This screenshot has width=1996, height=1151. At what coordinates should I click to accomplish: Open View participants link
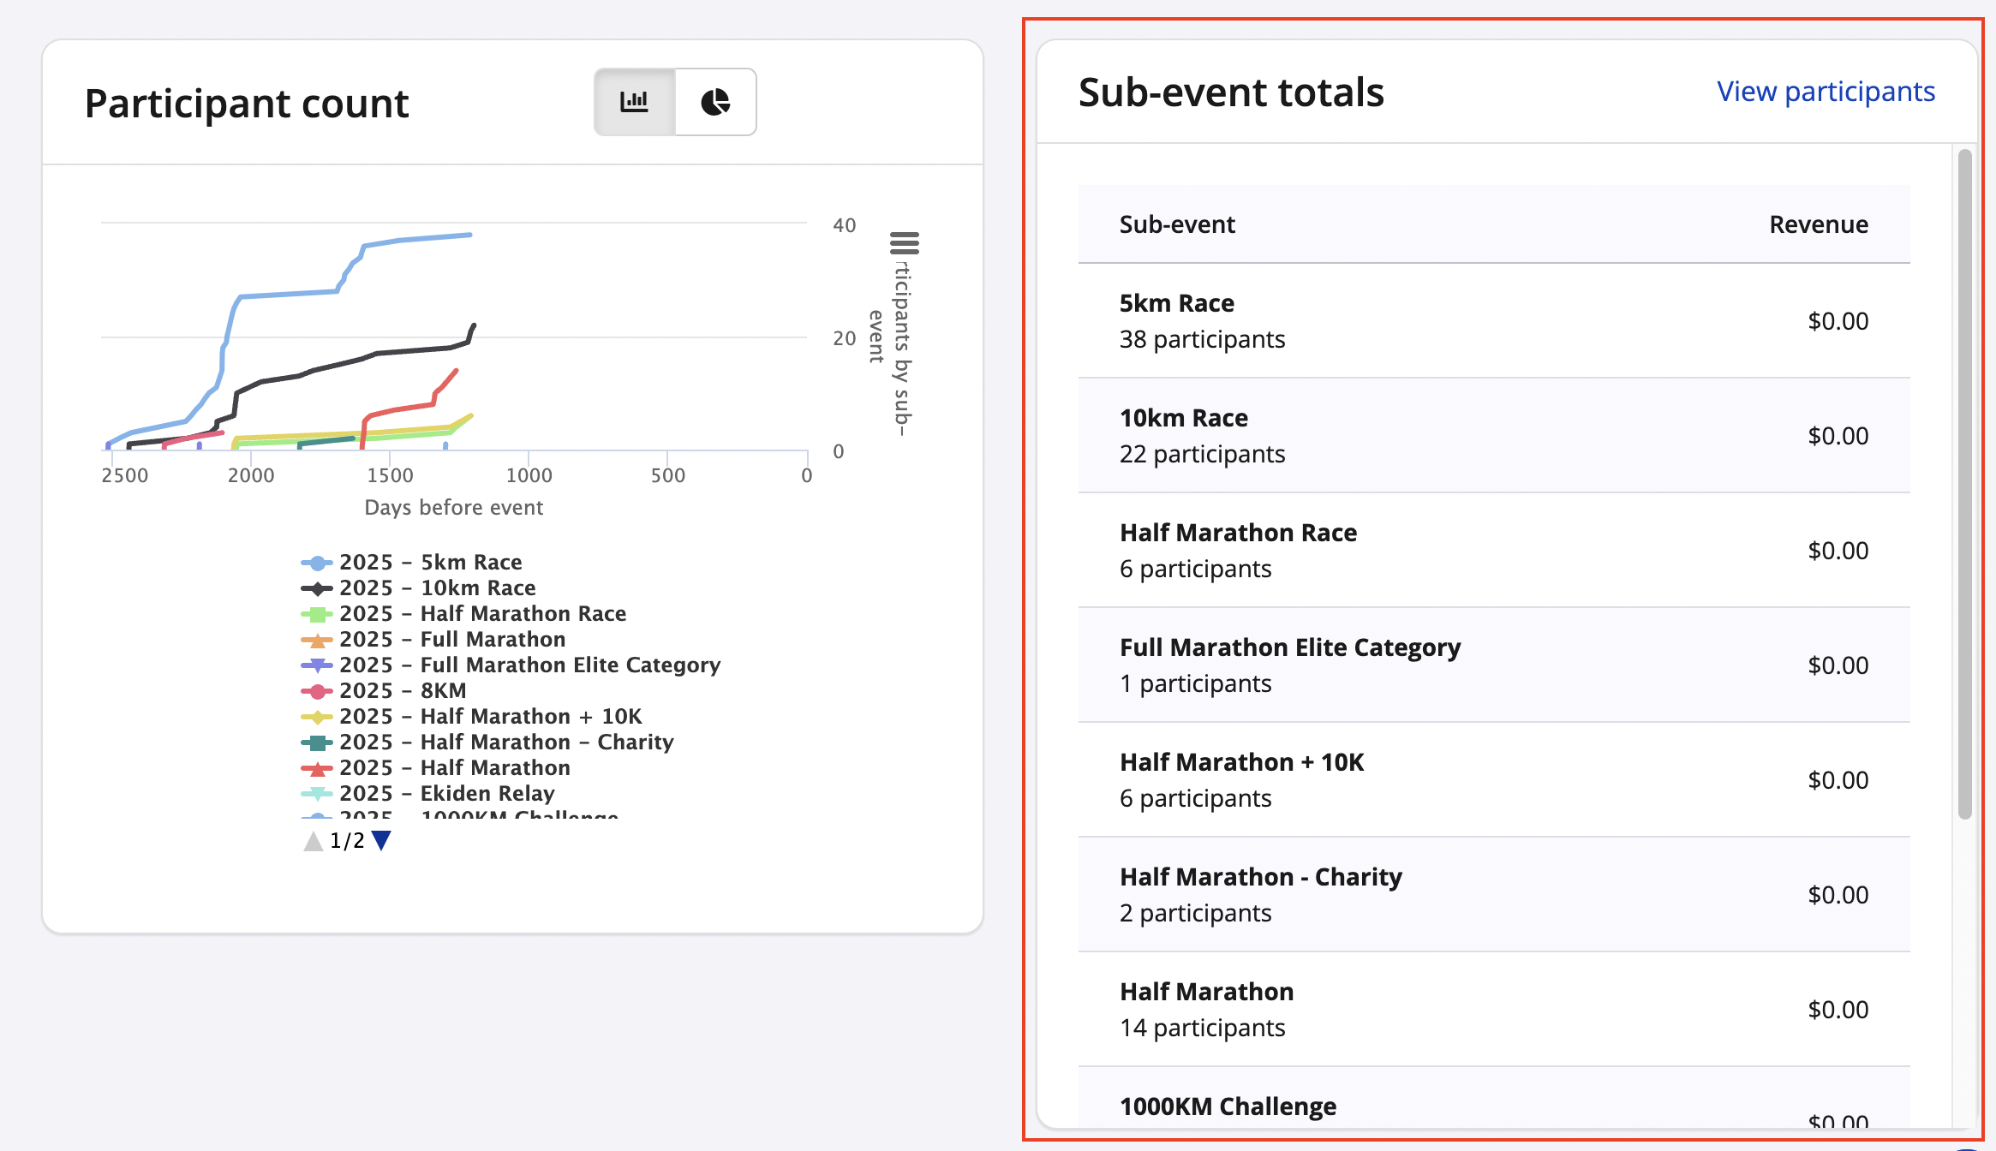point(1826,92)
